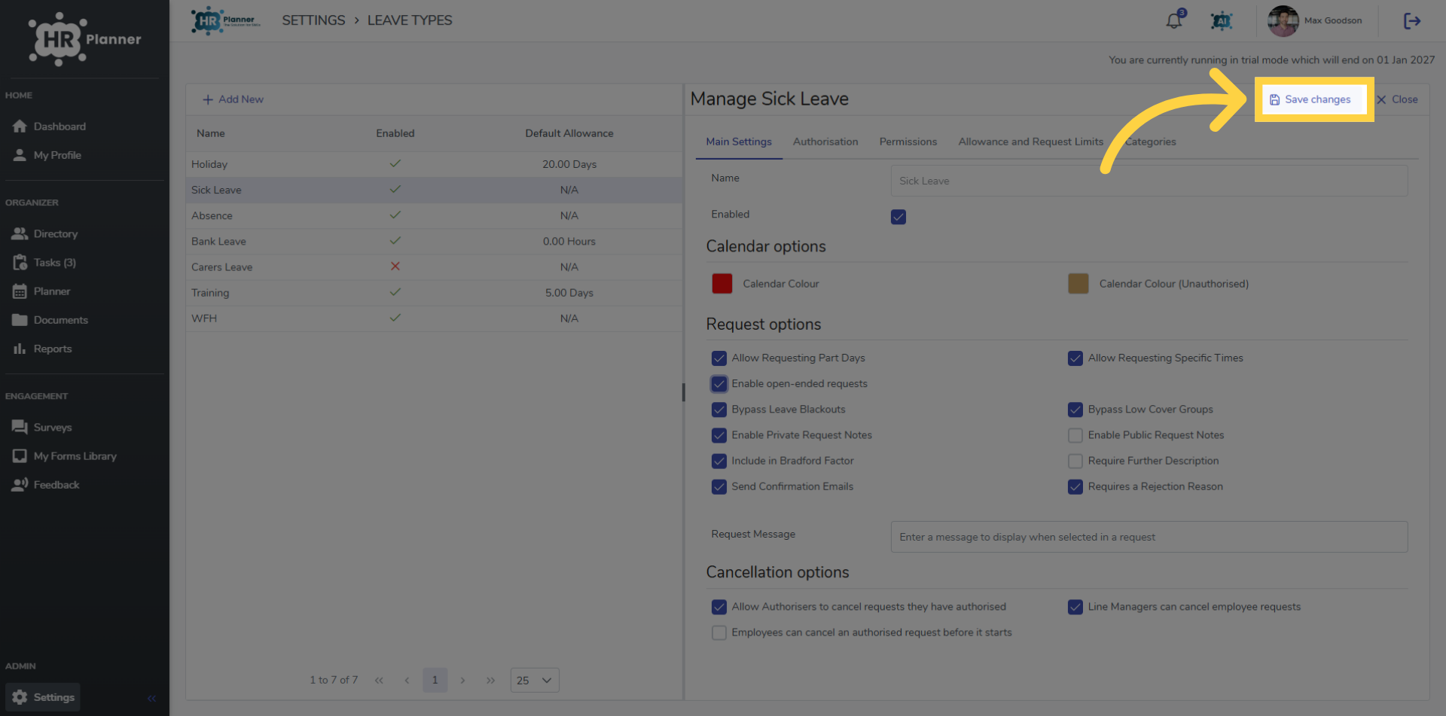Open the Max Goodson user menu

pyautogui.click(x=1315, y=20)
